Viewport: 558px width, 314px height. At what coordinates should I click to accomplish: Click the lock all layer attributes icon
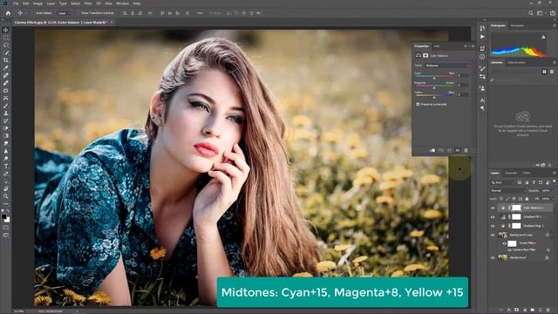[x=527, y=199]
